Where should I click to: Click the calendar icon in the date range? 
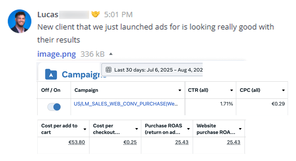109,70
